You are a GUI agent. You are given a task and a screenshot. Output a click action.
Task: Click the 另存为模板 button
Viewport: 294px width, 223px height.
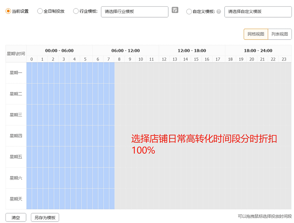point(45,217)
